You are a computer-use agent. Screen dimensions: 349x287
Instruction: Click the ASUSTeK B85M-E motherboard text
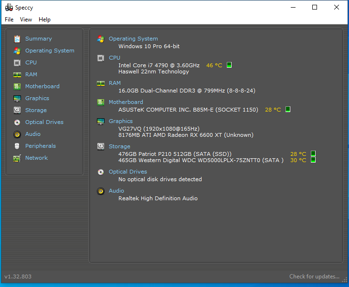(188, 110)
